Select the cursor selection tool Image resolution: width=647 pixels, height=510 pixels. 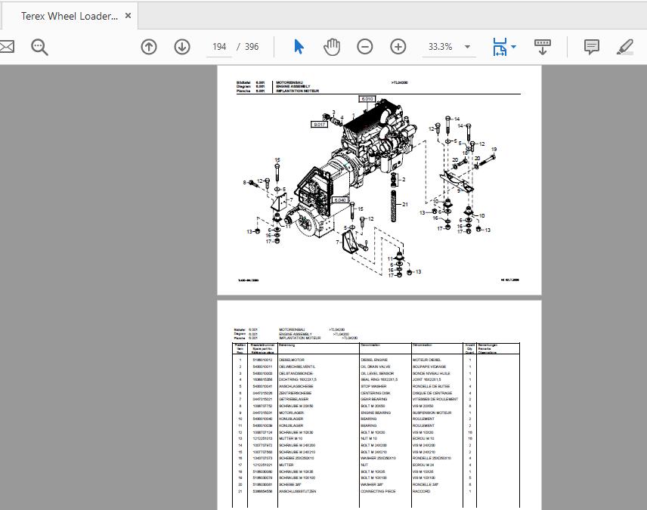click(x=299, y=46)
